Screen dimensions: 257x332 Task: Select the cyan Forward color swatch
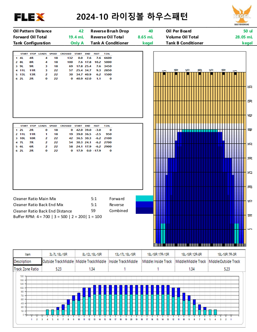point(144,198)
